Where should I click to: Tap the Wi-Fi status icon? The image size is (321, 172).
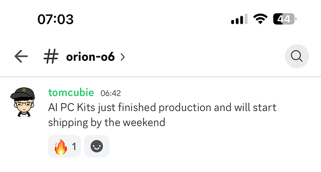coord(260,19)
